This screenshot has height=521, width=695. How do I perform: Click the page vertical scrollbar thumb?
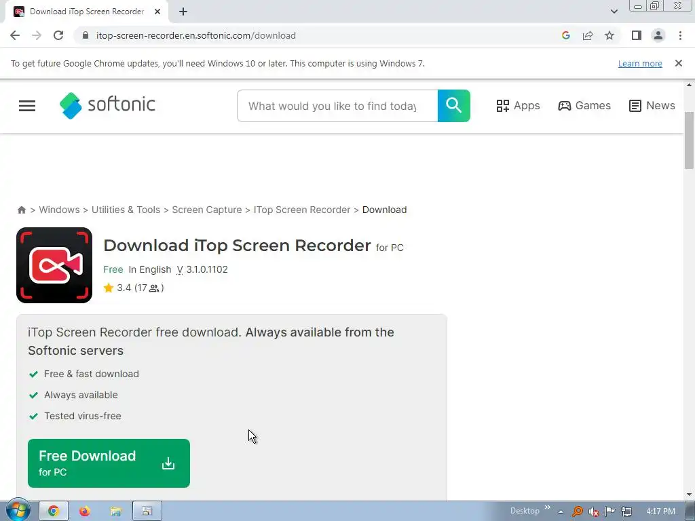pos(689,140)
